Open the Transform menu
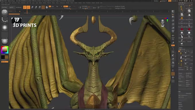This screenshot has width=195, height=110. tap(88, 3)
